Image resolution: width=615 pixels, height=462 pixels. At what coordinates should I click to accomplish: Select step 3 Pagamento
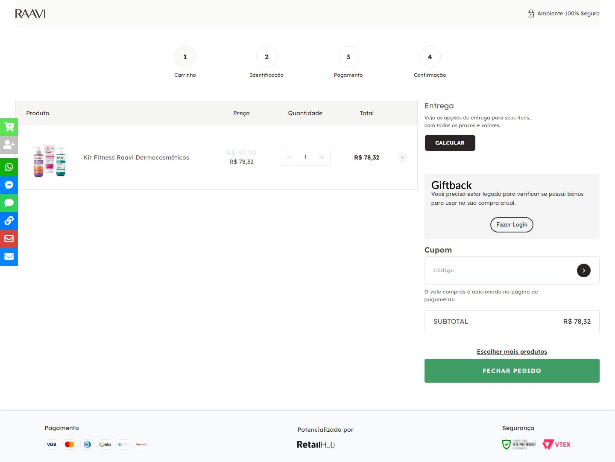348,57
